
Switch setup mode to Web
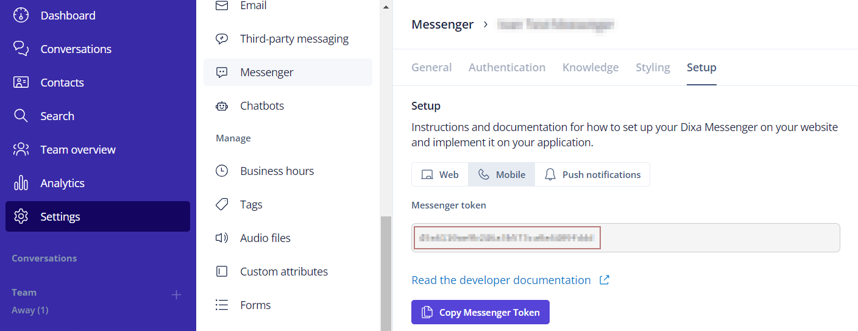(440, 174)
